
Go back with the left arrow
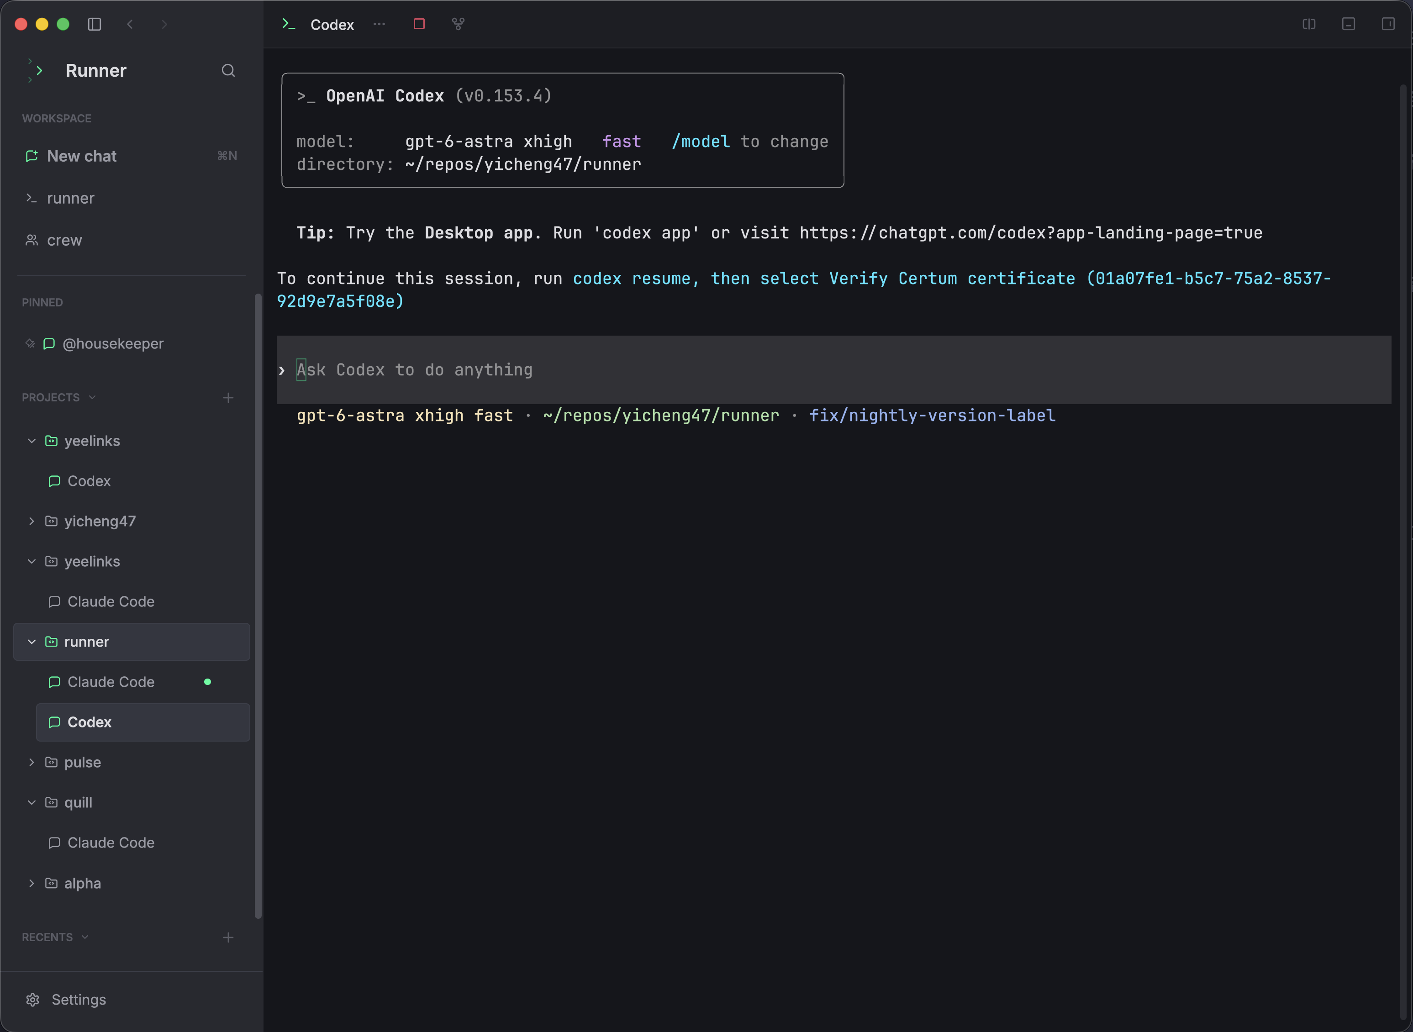pyautogui.click(x=130, y=24)
